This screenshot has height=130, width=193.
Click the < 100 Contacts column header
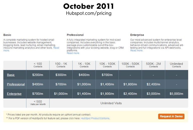(x=38, y=65)
